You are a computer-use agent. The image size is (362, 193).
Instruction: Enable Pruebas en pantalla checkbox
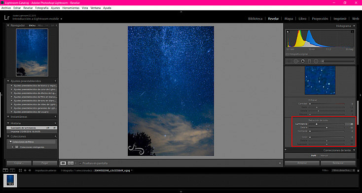(80, 164)
